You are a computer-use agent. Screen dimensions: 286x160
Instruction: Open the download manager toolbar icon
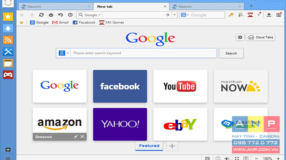[269, 15]
